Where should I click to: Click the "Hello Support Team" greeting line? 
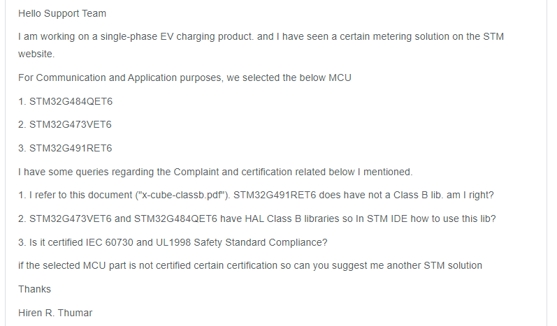click(62, 14)
